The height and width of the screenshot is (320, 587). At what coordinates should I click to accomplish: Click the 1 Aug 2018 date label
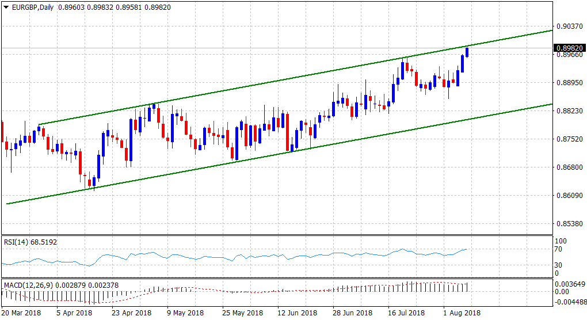462,313
